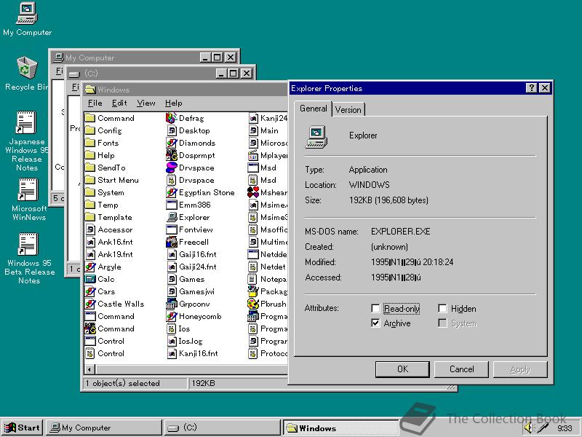Click the pen icon in system tray
The width and height of the screenshot is (582, 437).
coord(542,428)
